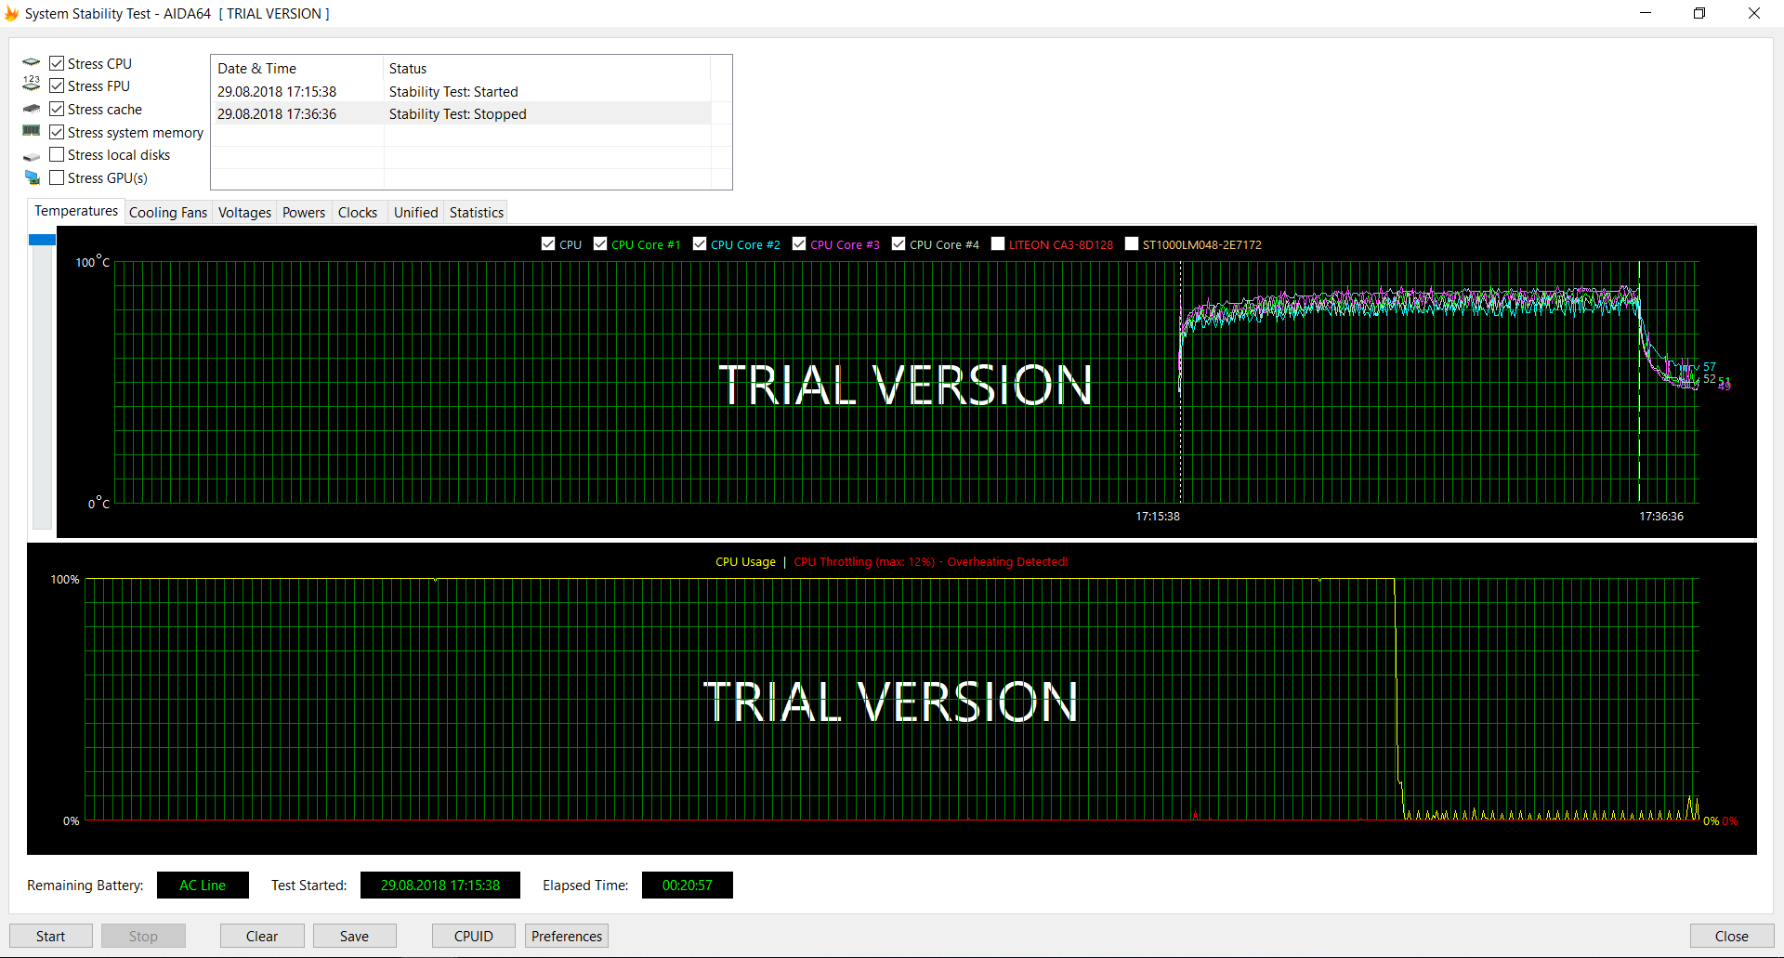Uncheck Stress FPU checkbox
Viewport: 1784px width, 958px height.
click(x=57, y=85)
